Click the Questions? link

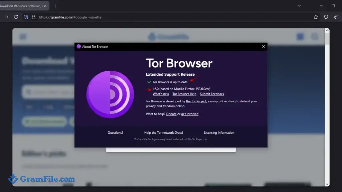pos(115,133)
